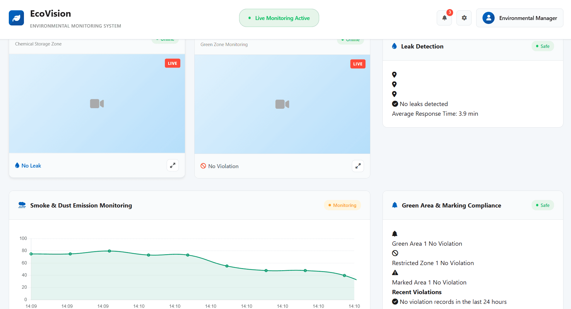Click the Leak Detection water drop icon
The image size is (571, 309).
tap(394, 46)
